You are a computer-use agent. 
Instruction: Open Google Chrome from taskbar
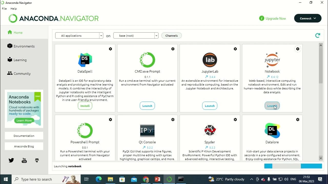146,179
